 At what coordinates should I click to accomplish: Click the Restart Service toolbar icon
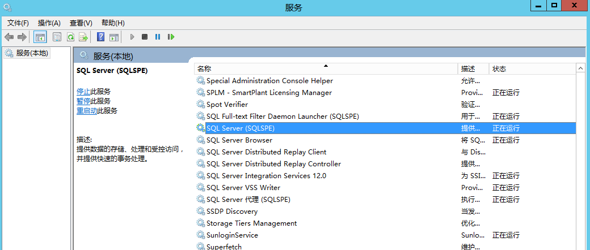[171, 37]
